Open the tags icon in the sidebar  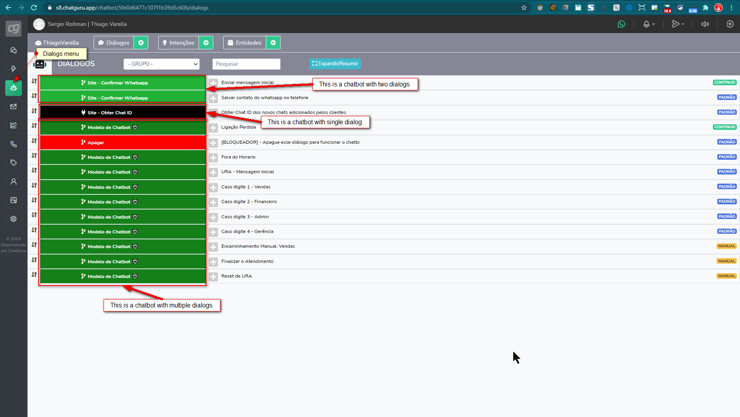tap(14, 163)
